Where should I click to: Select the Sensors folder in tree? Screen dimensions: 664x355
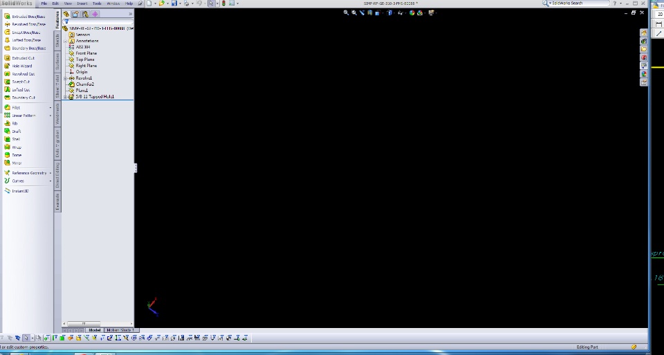pyautogui.click(x=80, y=35)
